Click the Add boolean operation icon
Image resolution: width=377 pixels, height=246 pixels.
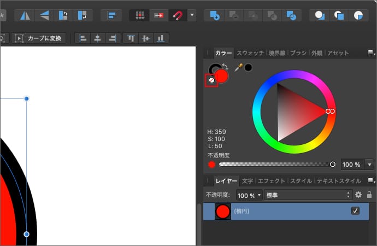click(214, 15)
